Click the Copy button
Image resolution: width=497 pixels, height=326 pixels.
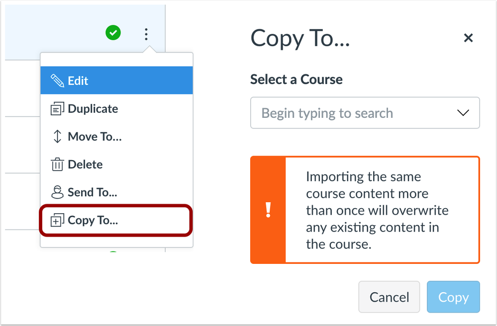tap(453, 297)
